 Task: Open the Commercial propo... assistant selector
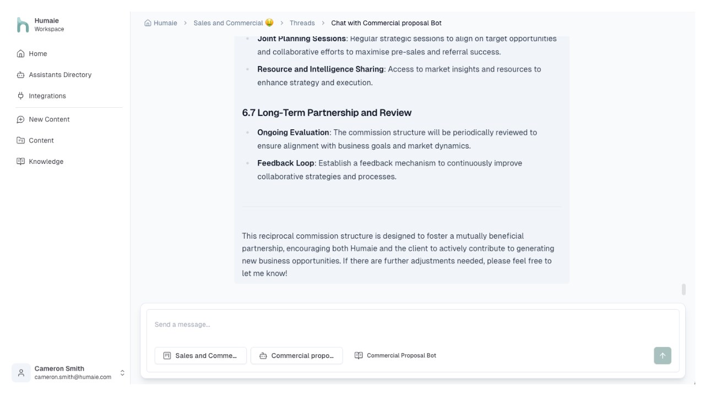[x=296, y=356]
